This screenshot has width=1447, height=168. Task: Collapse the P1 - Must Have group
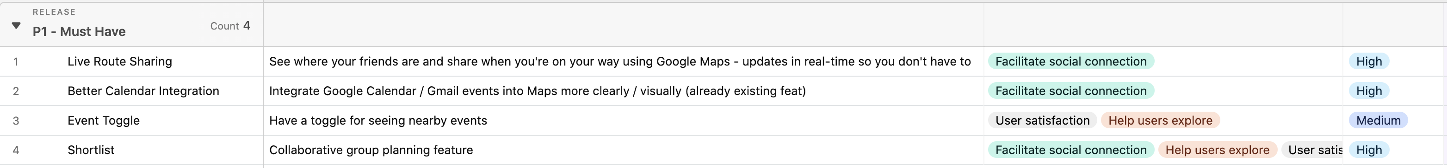click(x=16, y=25)
